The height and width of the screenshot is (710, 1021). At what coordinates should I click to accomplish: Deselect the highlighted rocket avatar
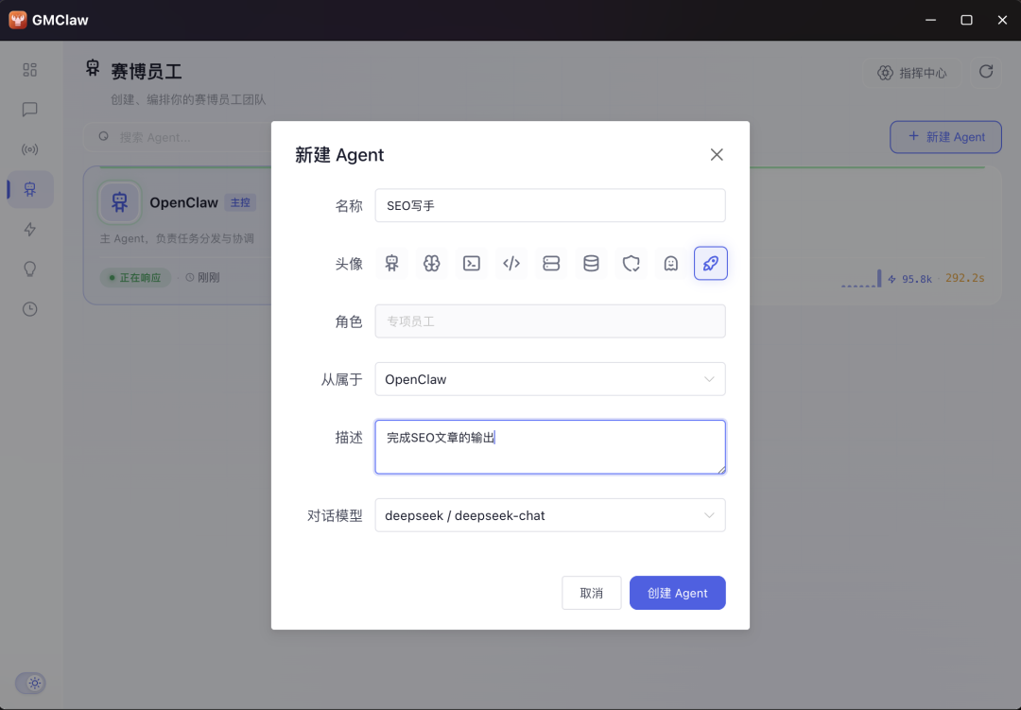pyautogui.click(x=710, y=264)
